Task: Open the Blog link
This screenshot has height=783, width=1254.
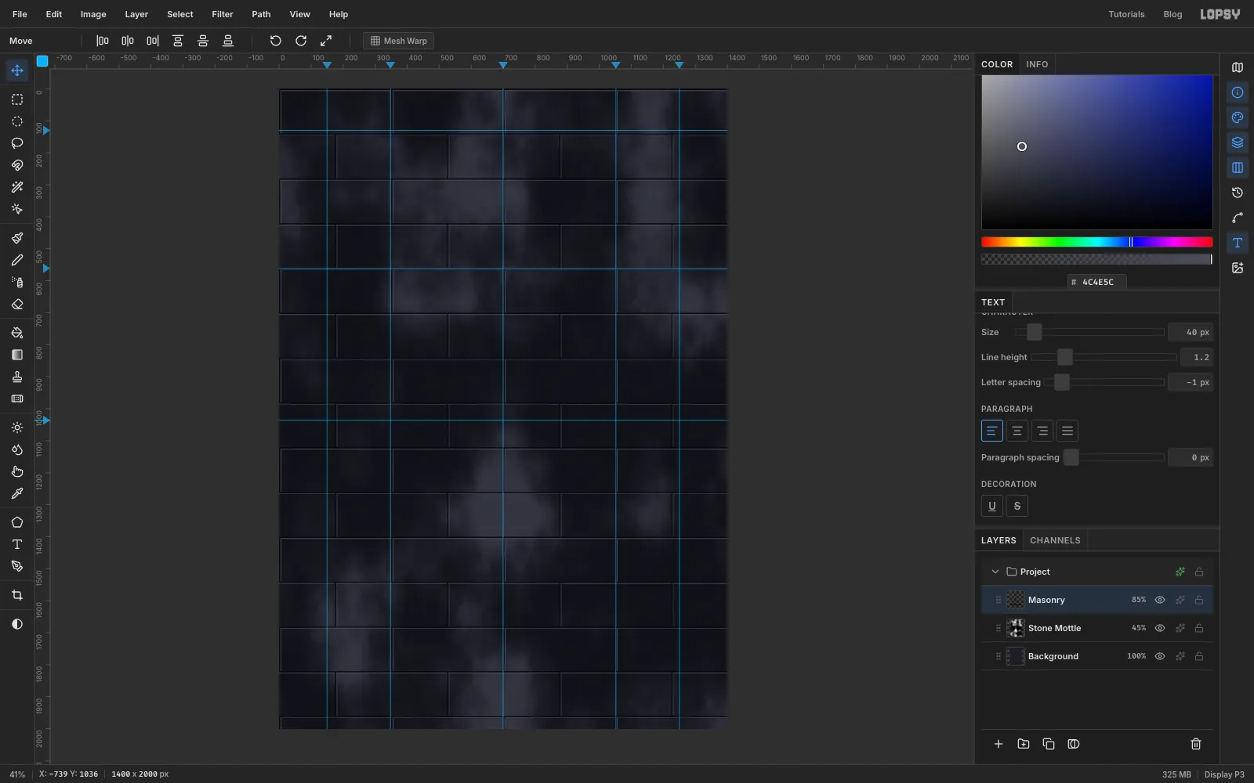Action: click(1172, 14)
